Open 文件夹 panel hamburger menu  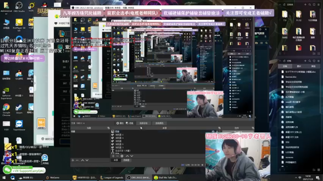(319, 4)
